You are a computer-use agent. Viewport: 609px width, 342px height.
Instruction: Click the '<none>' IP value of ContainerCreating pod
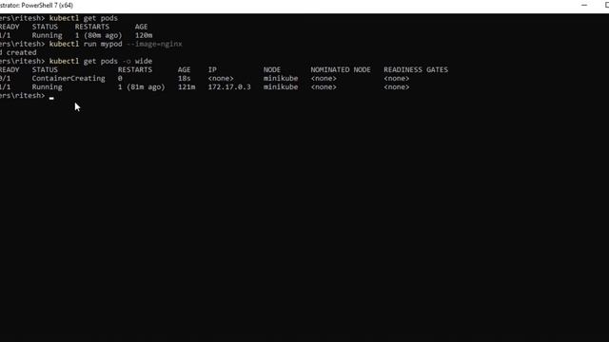(x=221, y=78)
